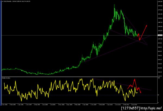Open the chart menu triangle beside GOLD,Monthly
This screenshot has width=163, height=111.
point(2,1)
